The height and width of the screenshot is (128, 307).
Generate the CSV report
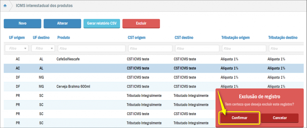click(x=102, y=23)
